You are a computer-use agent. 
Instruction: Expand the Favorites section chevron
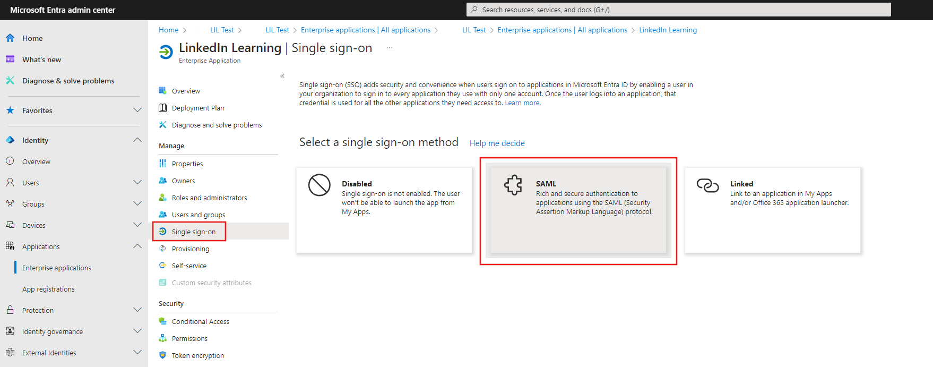[x=137, y=110]
